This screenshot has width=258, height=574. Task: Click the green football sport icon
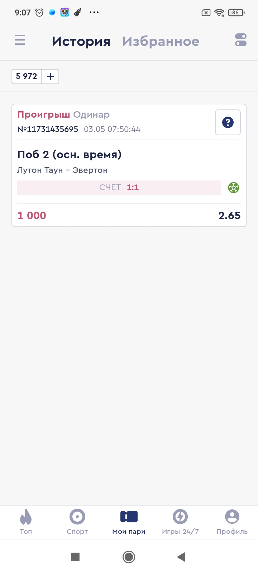[234, 188]
